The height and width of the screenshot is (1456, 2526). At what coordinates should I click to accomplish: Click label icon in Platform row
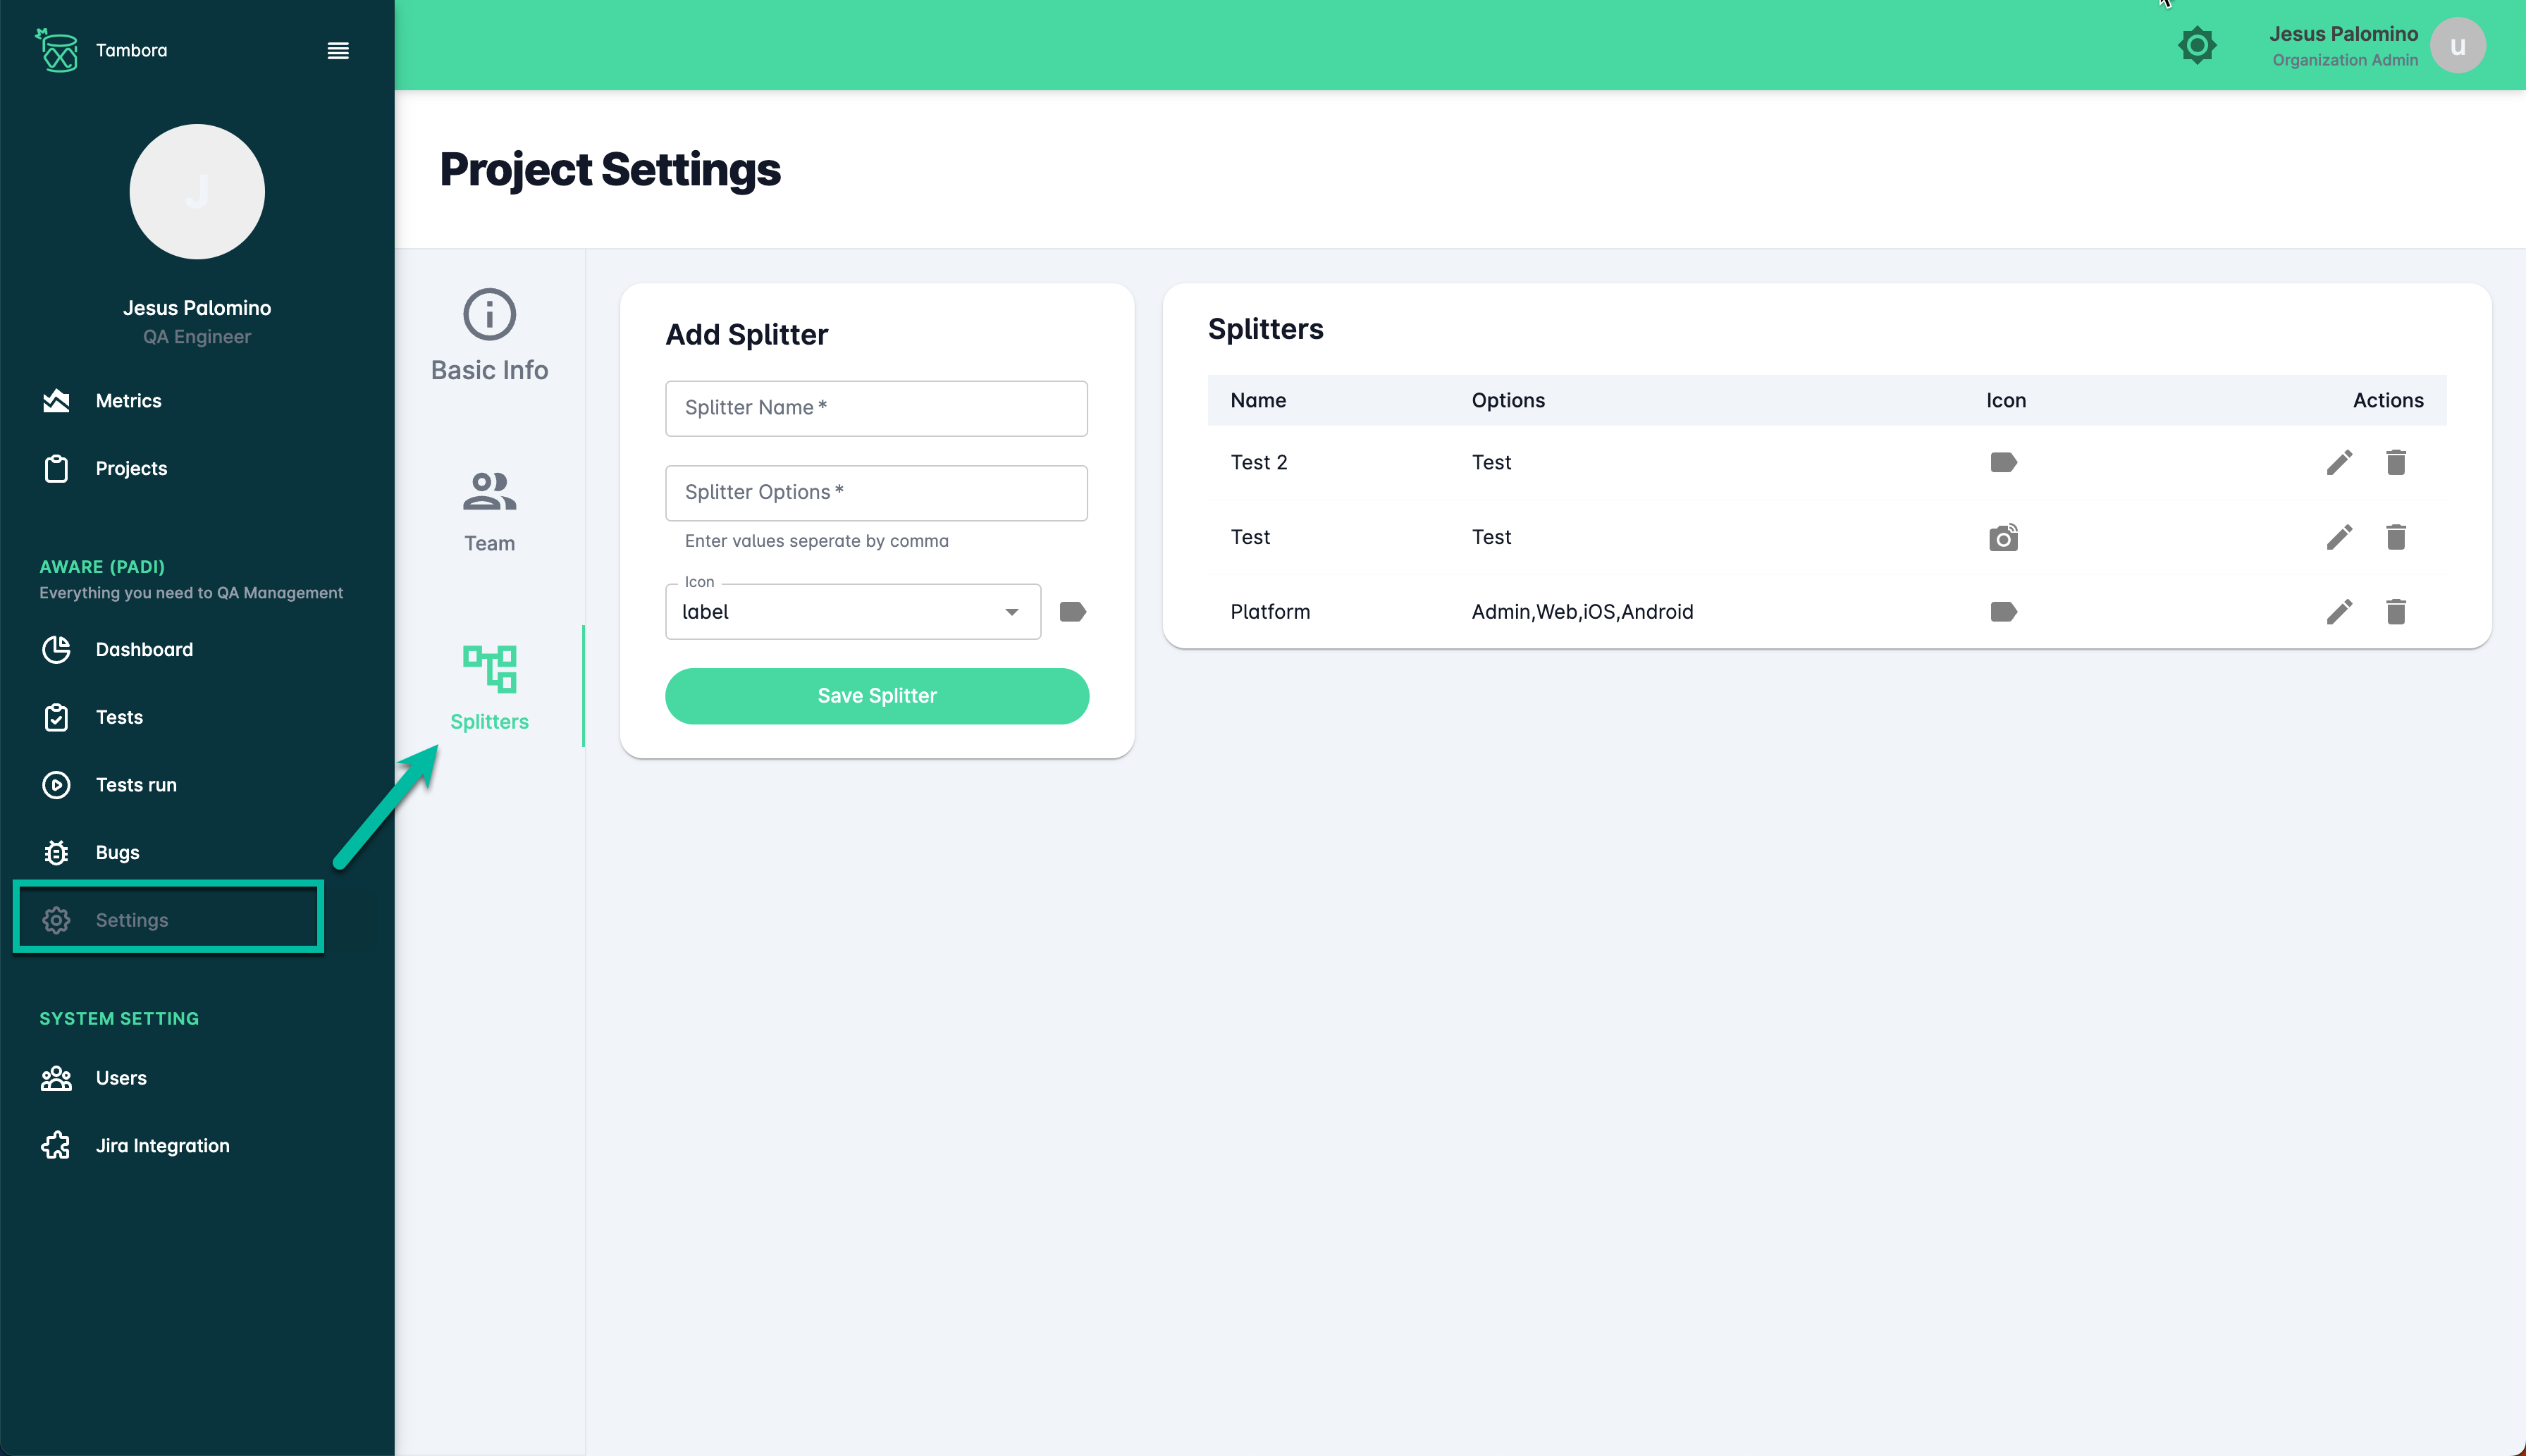pyautogui.click(x=2003, y=612)
